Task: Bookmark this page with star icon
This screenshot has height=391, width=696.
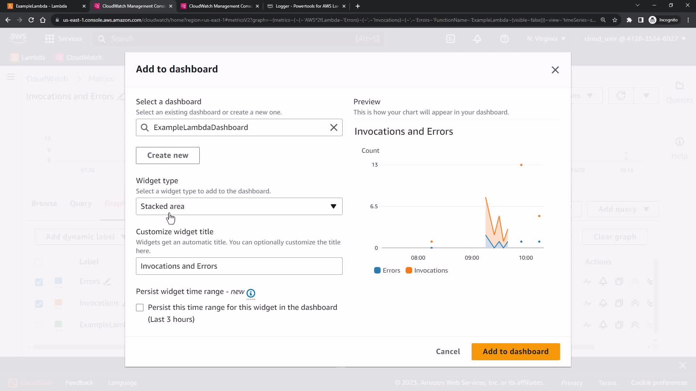Action: tap(615, 20)
